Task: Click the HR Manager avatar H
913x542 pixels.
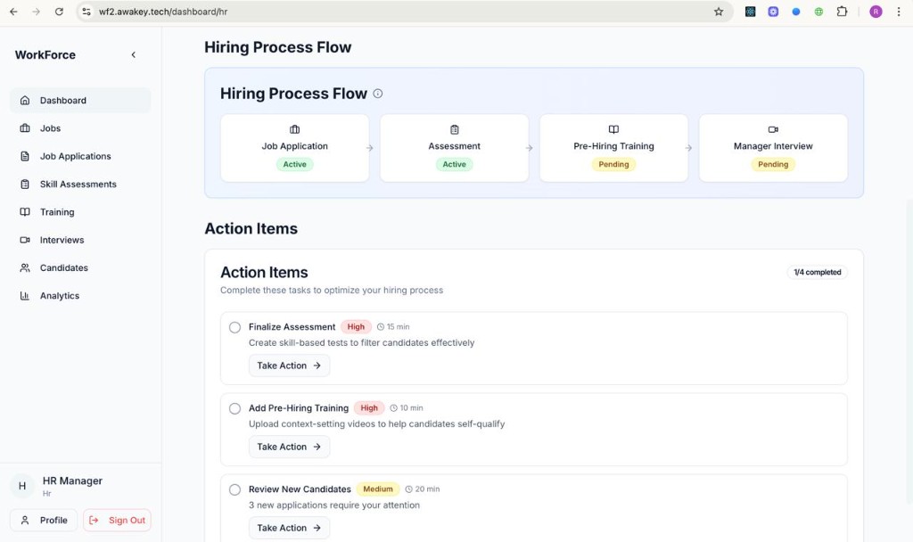Action: (22, 486)
